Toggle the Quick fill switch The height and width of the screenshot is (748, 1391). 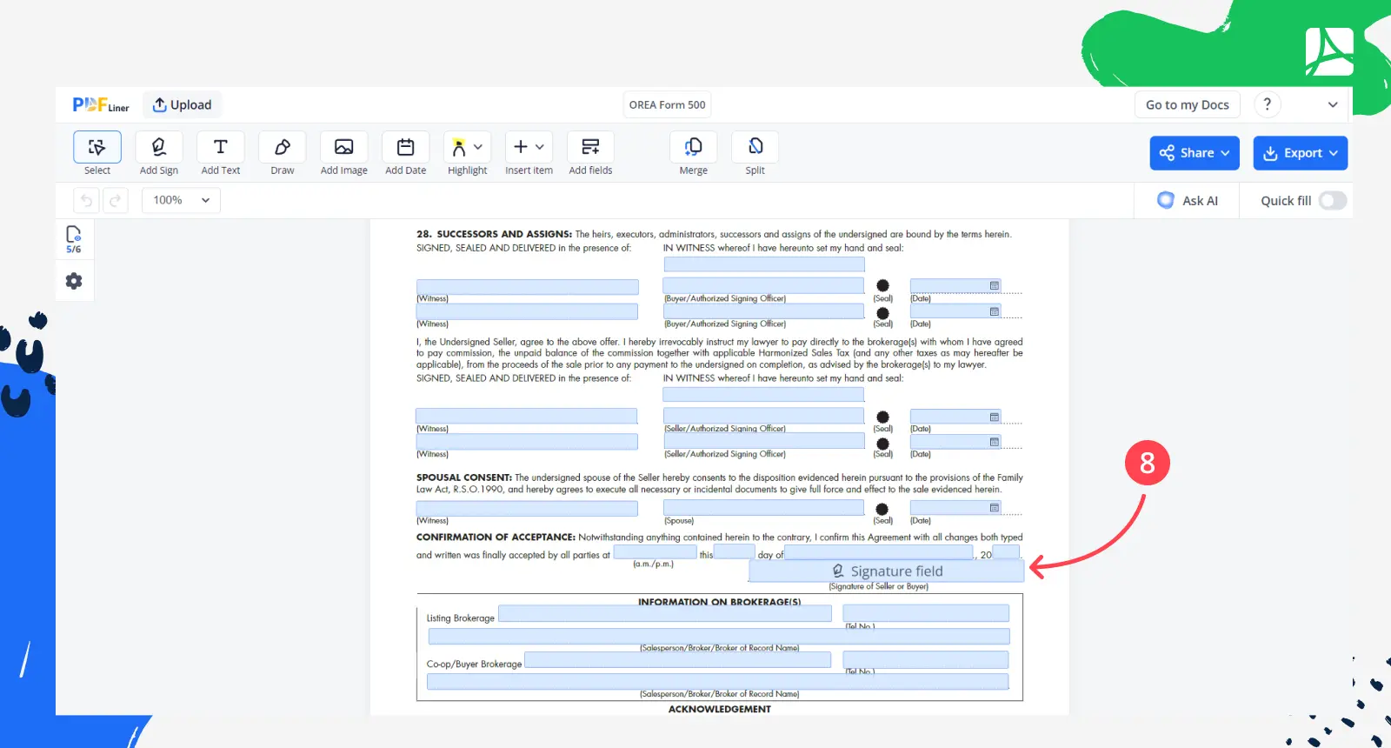pyautogui.click(x=1333, y=200)
